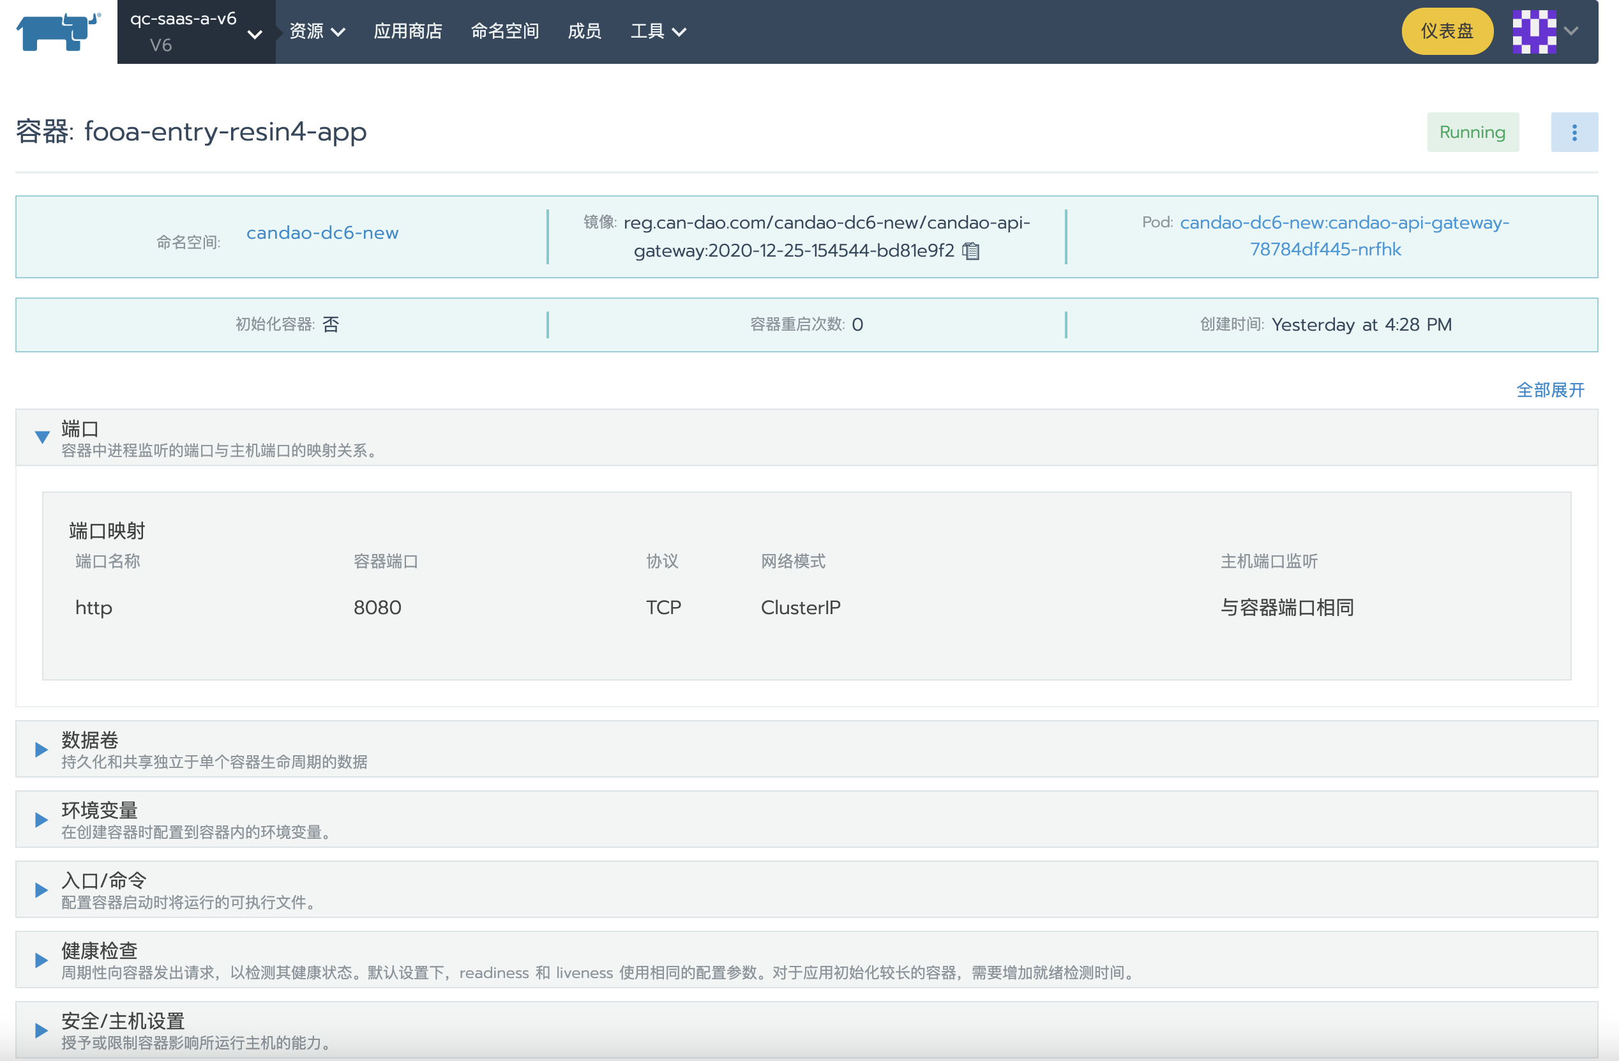Screen dimensions: 1619x1061
Task: Expand the 环境变量 section
Action: 41,820
